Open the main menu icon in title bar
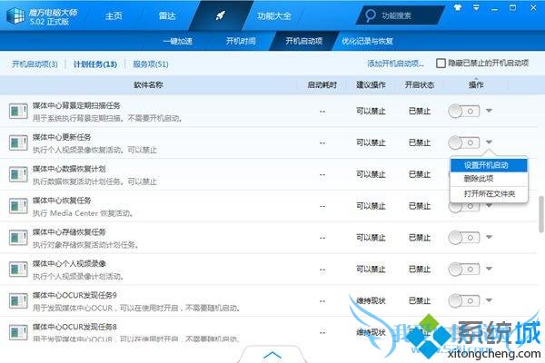The width and height of the screenshot is (545, 363). pyautogui.click(x=476, y=7)
